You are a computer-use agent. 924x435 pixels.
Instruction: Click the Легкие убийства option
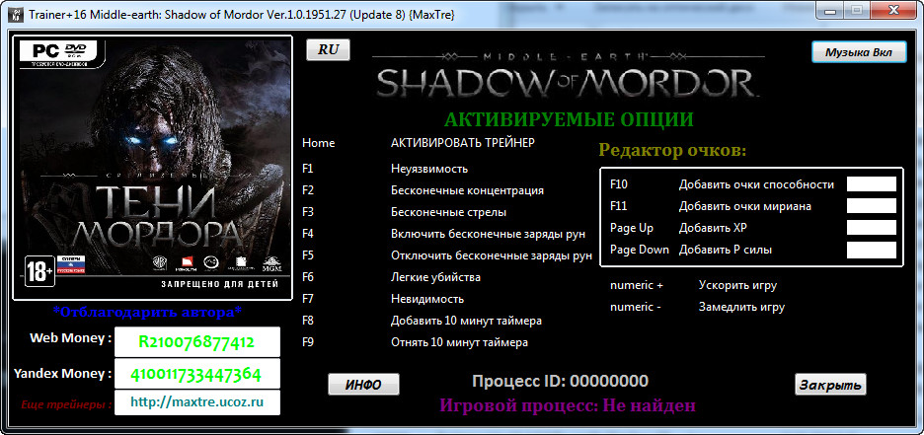coord(435,277)
